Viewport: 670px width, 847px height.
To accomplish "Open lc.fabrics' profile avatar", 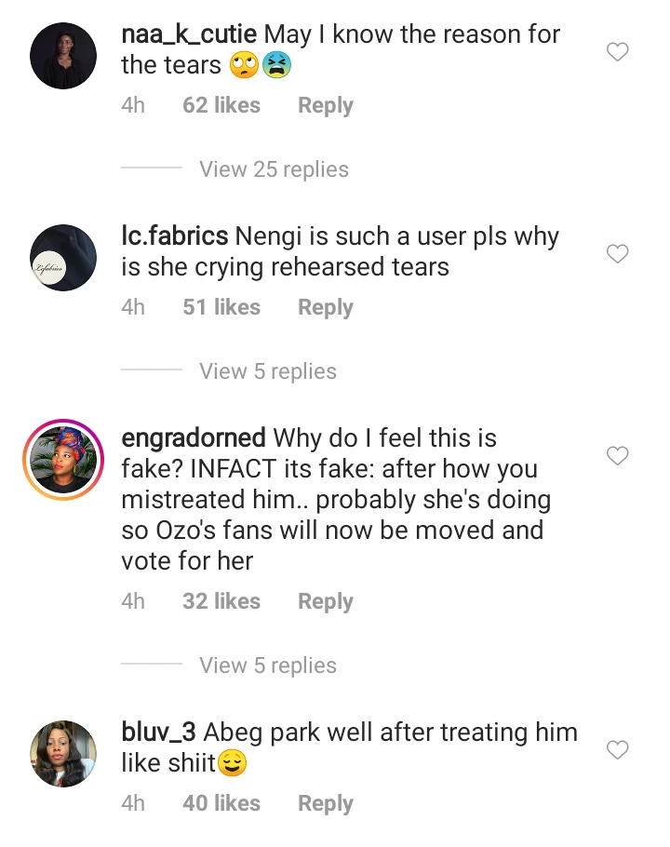I will (63, 258).
